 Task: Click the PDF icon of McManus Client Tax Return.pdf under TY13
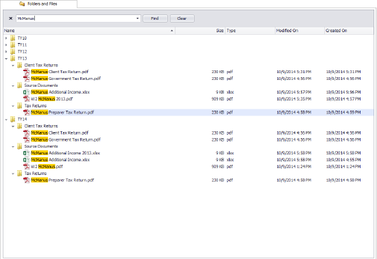coord(26,72)
